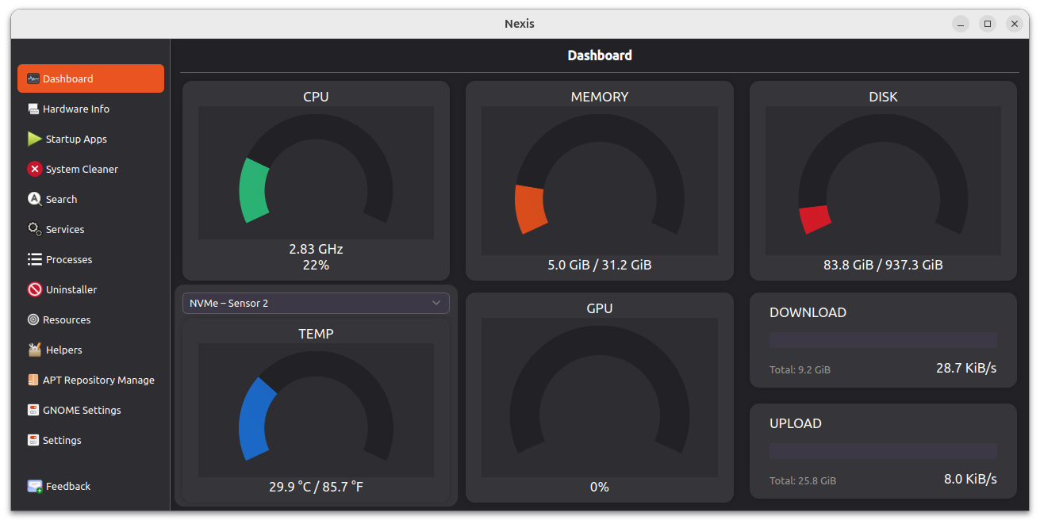
Task: Minimize the Nexis window
Action: click(961, 24)
